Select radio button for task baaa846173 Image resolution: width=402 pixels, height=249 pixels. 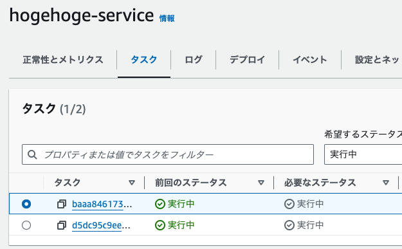[x=26, y=204]
